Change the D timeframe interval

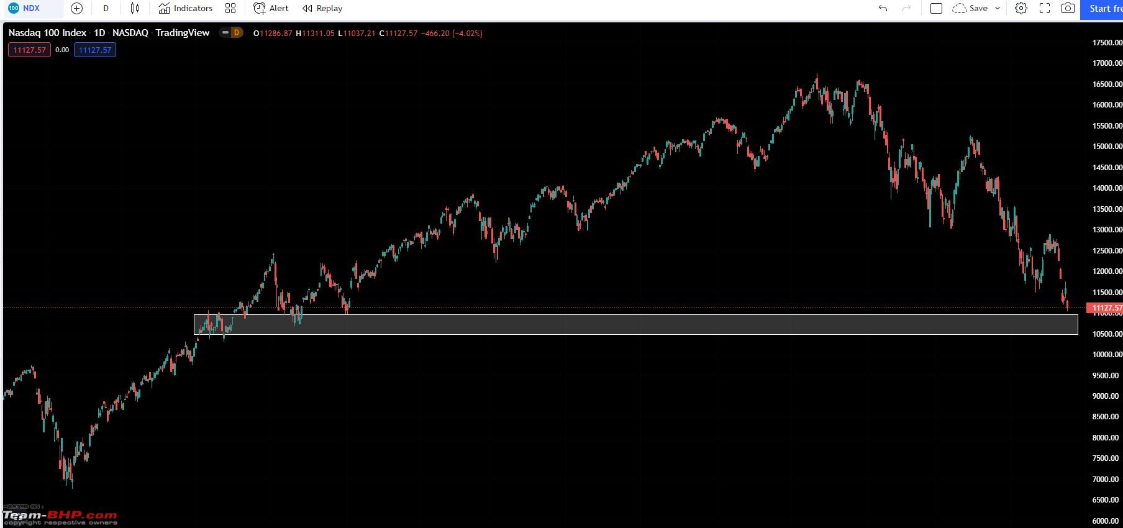pos(106,8)
